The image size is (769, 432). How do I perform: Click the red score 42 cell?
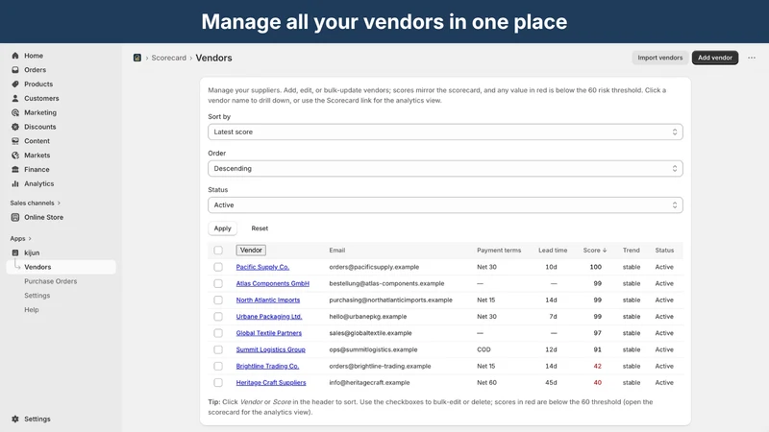597,367
